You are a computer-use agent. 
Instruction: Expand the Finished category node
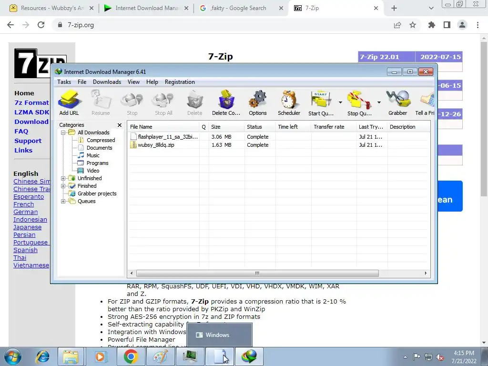pyautogui.click(x=63, y=186)
